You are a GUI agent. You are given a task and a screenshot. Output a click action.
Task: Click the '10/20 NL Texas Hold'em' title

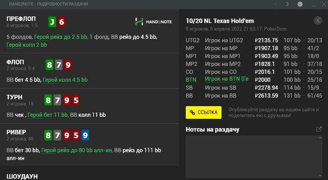pyautogui.click(x=220, y=21)
